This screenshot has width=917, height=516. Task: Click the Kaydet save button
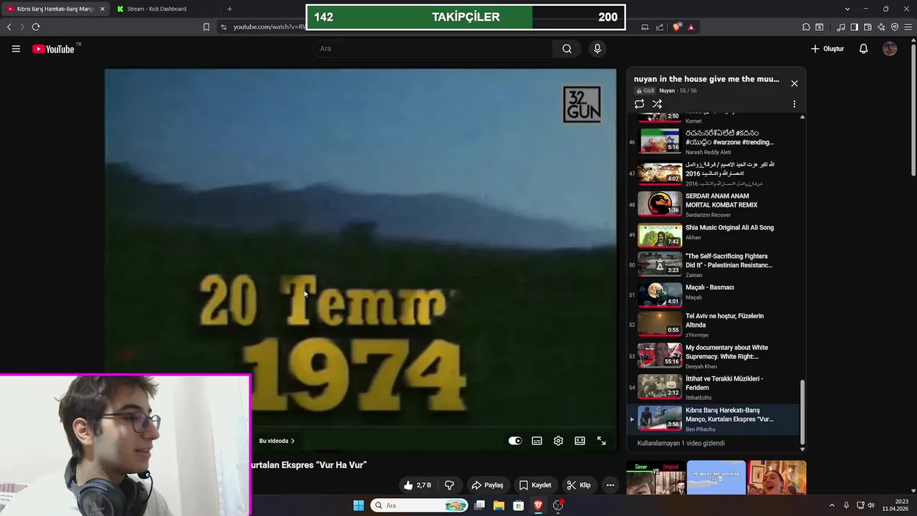(x=535, y=485)
